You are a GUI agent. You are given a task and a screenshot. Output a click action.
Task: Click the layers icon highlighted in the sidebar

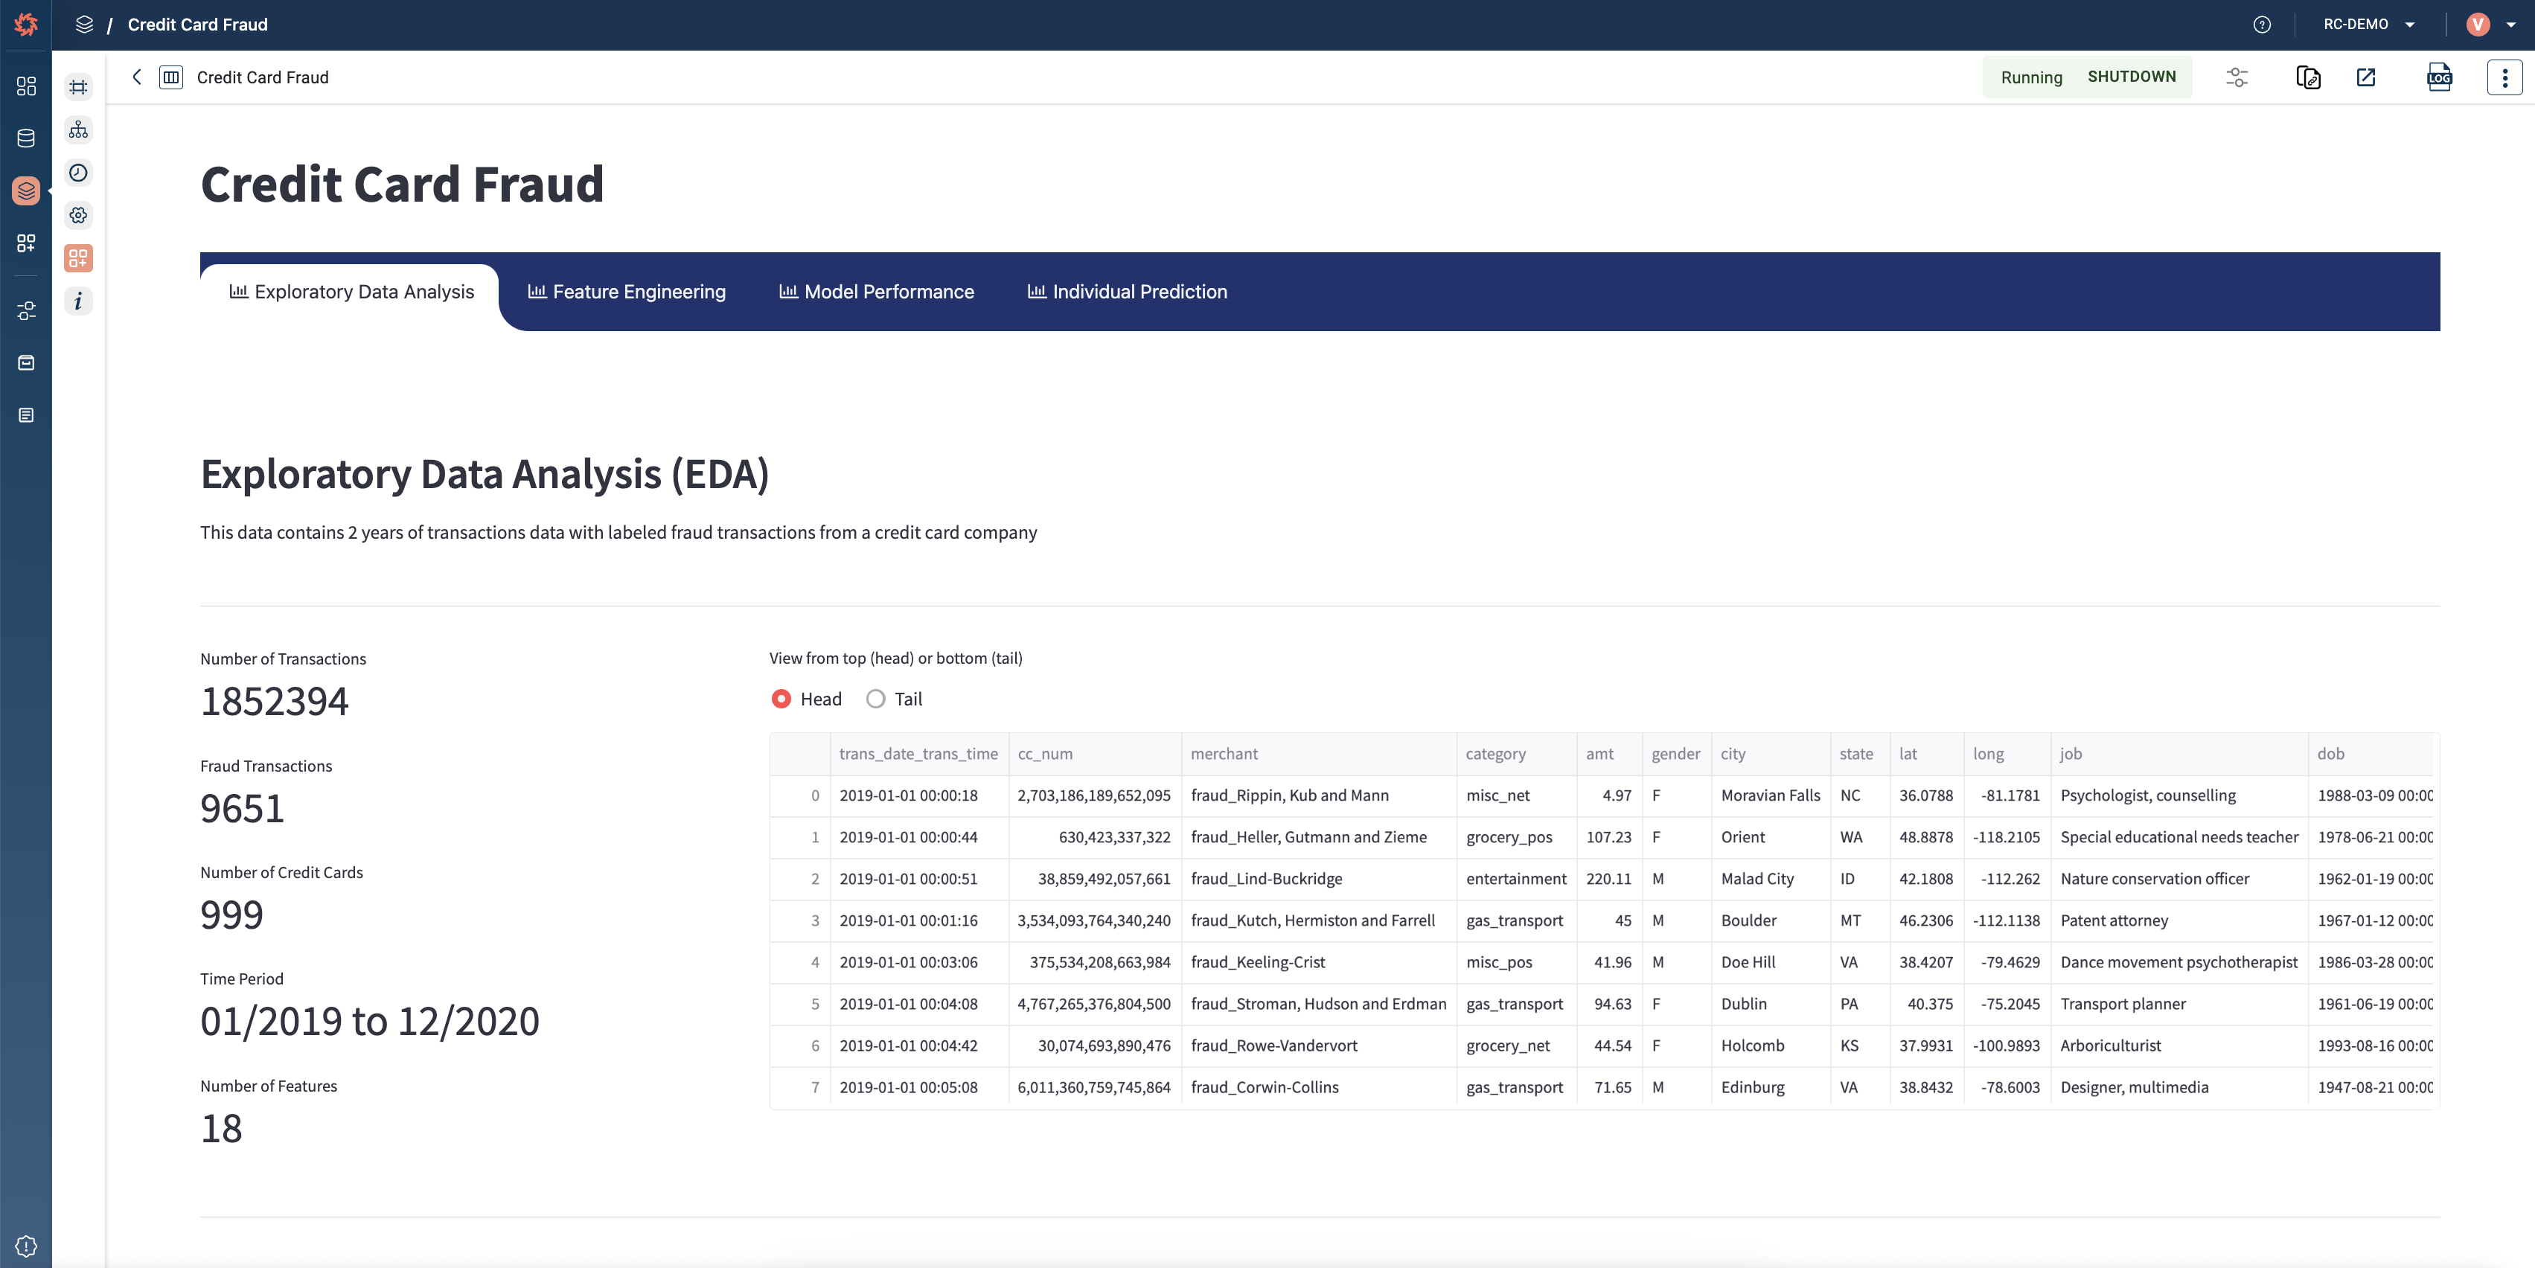tap(25, 190)
